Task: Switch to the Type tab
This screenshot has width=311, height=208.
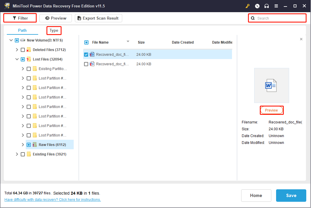Action: 54,31
